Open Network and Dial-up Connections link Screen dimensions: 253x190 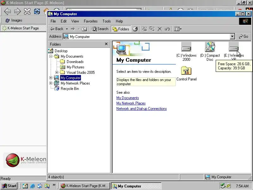(x=141, y=109)
